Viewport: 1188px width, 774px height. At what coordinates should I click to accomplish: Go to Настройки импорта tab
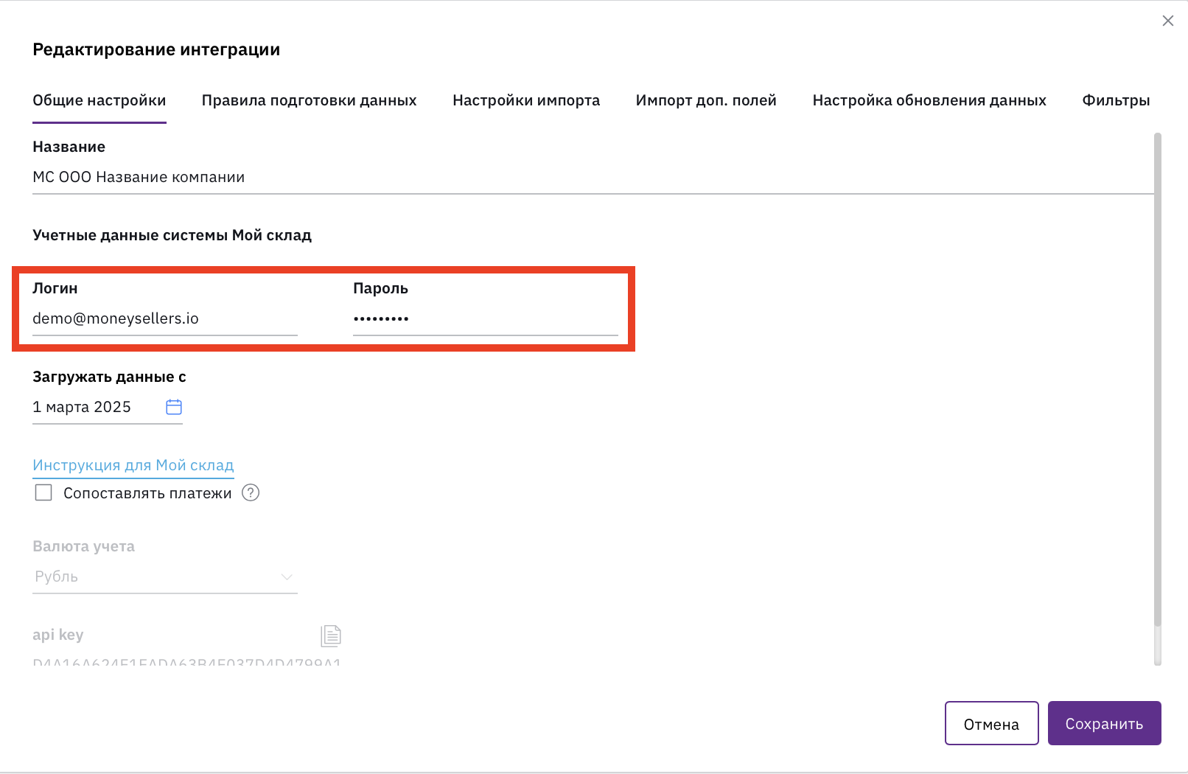[x=526, y=100]
